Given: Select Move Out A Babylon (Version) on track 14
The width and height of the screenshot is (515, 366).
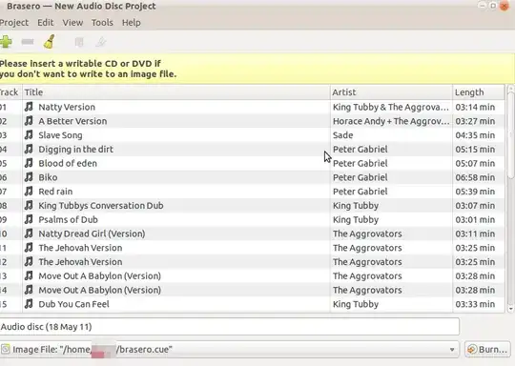Looking at the screenshot, I should [99, 290].
